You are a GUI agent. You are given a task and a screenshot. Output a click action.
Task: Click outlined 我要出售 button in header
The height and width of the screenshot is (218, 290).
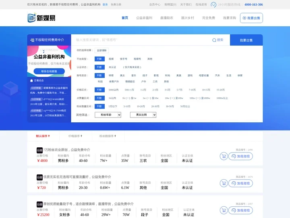pyautogui.click(x=251, y=18)
